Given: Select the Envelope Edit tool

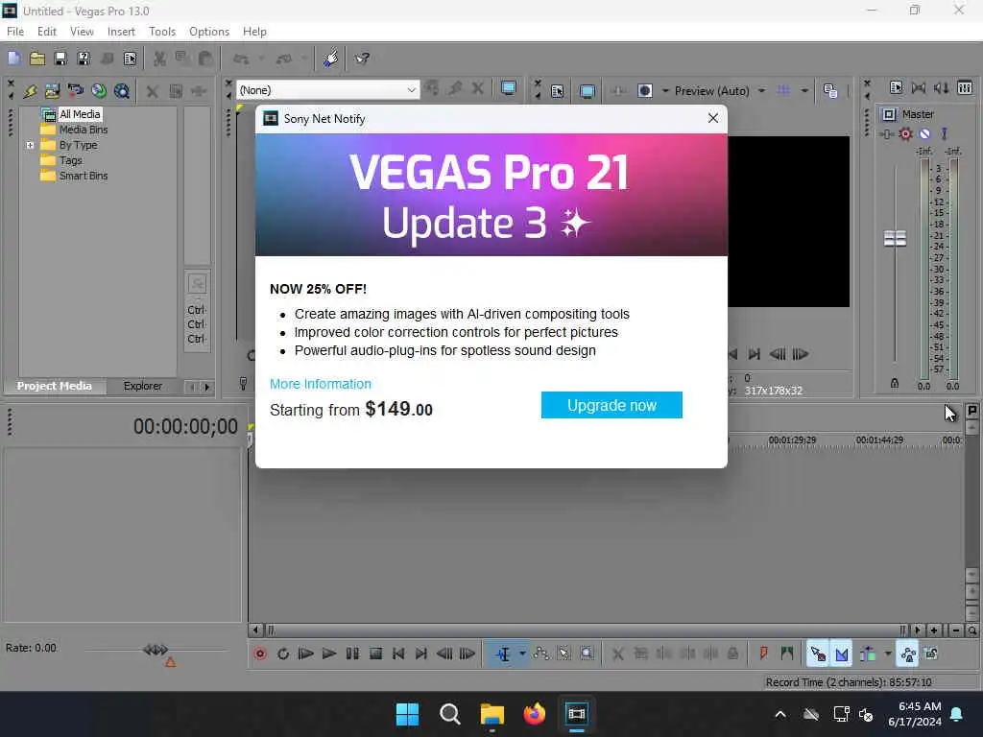Looking at the screenshot, I should (540, 654).
